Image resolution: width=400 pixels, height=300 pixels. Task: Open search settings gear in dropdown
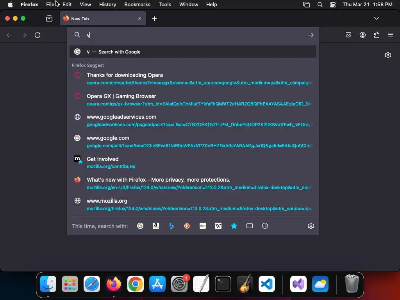tap(311, 226)
